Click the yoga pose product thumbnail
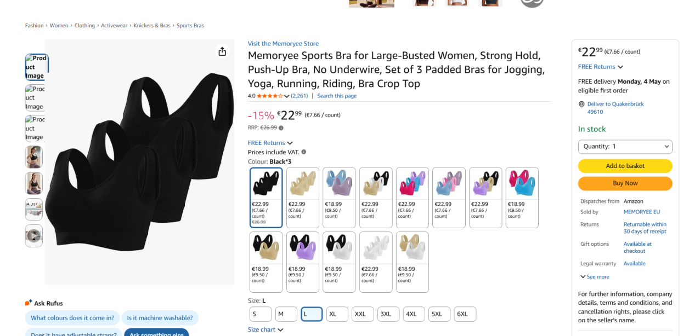This screenshot has height=336, width=689. click(x=34, y=183)
